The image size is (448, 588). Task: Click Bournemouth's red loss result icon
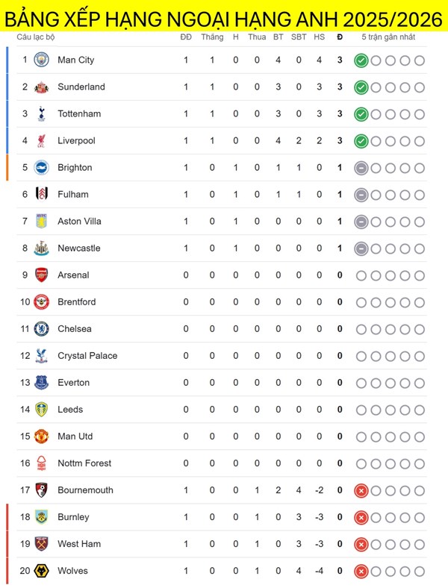361,490
